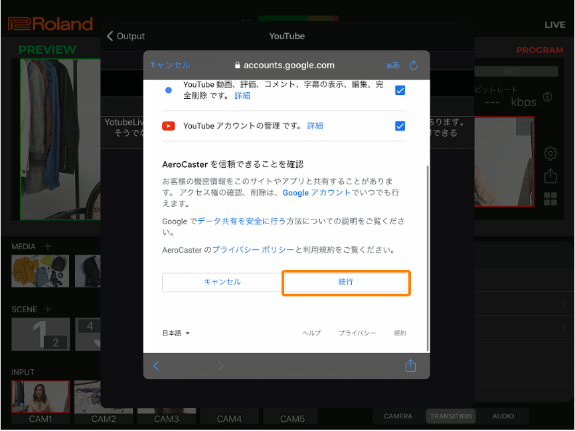Tap キャンセル in the browser top bar
The height and width of the screenshot is (431, 575).
(x=170, y=65)
